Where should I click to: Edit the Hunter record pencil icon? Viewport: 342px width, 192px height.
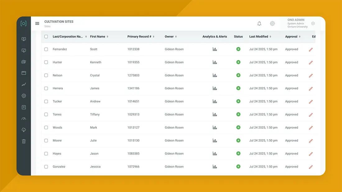click(x=311, y=62)
